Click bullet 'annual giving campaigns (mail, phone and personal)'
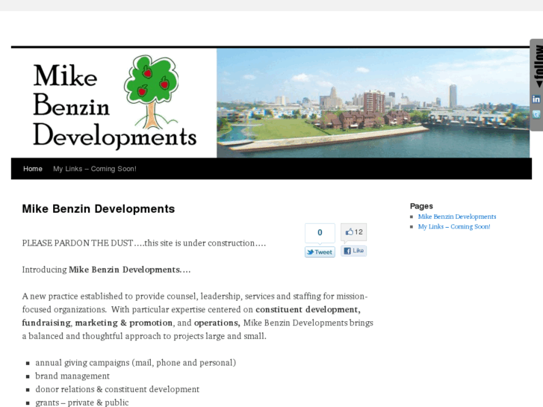This screenshot has width=543, height=407. [x=135, y=363]
